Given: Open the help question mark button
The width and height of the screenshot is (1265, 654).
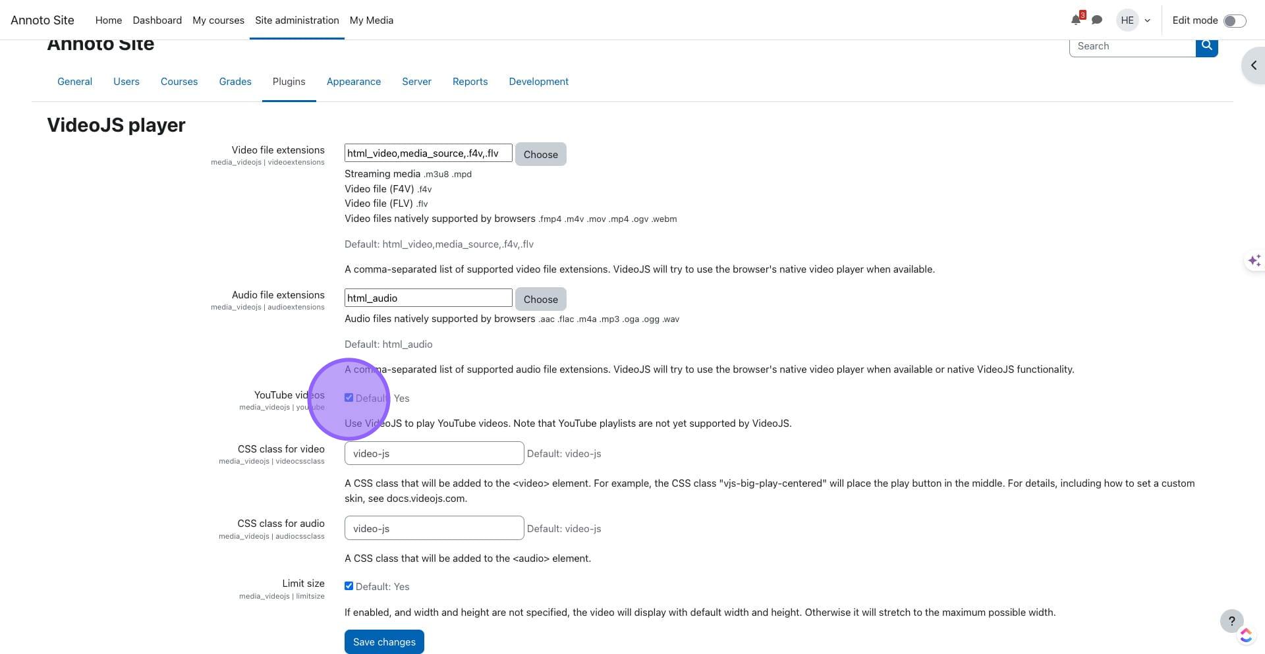Looking at the screenshot, I should tap(1231, 620).
